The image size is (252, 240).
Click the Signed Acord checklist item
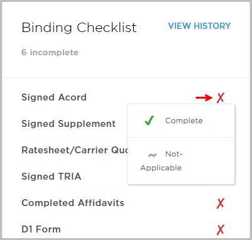(x=54, y=97)
